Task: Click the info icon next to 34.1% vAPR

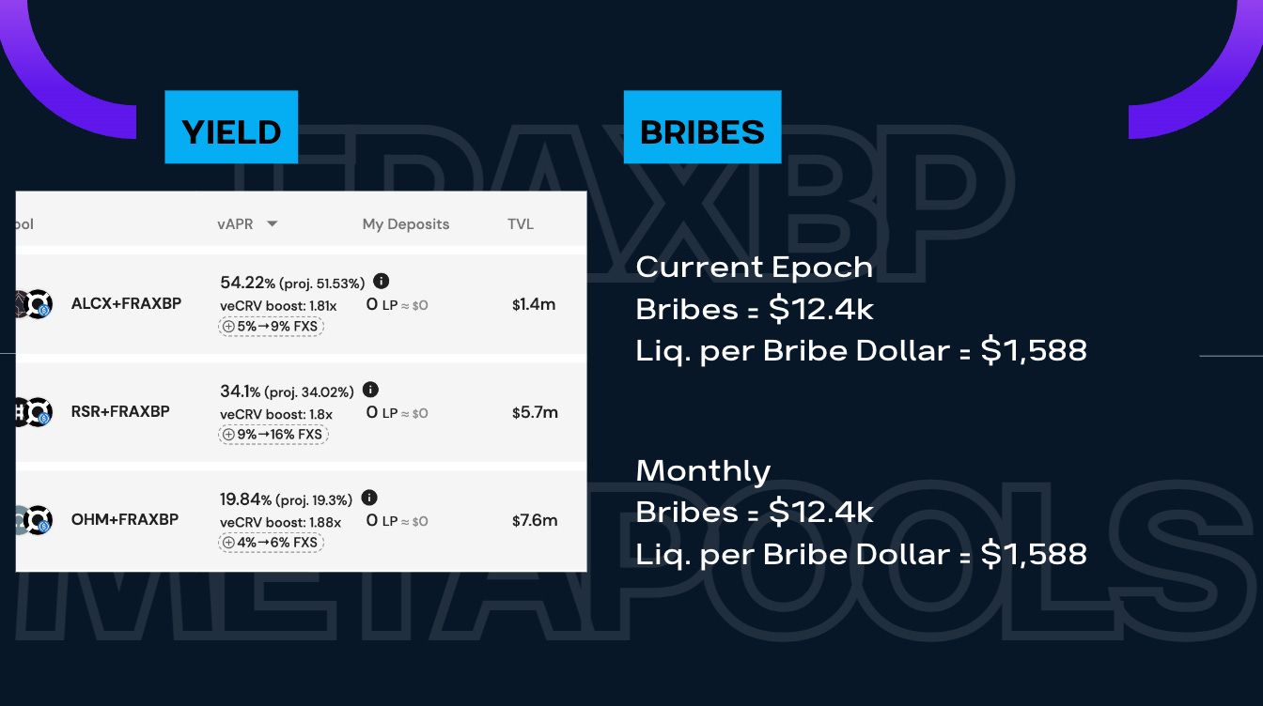Action: (370, 390)
